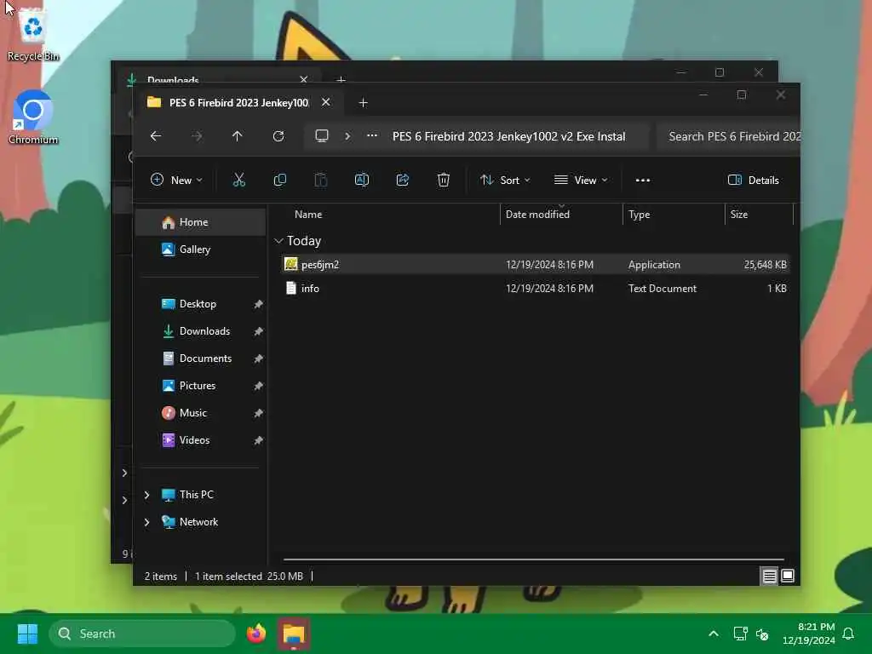Unpin Music via its pin icon
Image resolution: width=872 pixels, height=654 pixels.
(258, 413)
